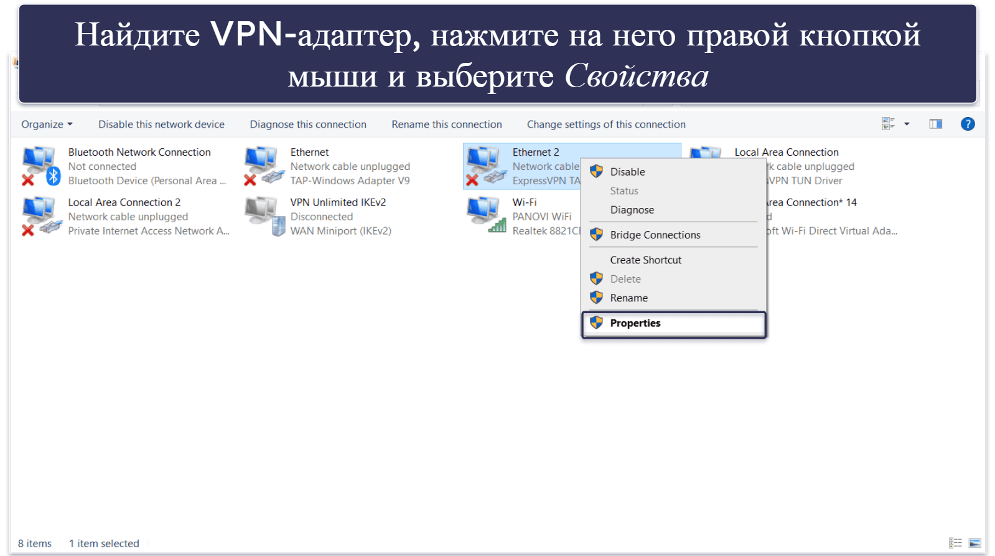995x556 pixels.
Task: Click the WAN Miniport (IKEv2) text
Action: click(340, 231)
